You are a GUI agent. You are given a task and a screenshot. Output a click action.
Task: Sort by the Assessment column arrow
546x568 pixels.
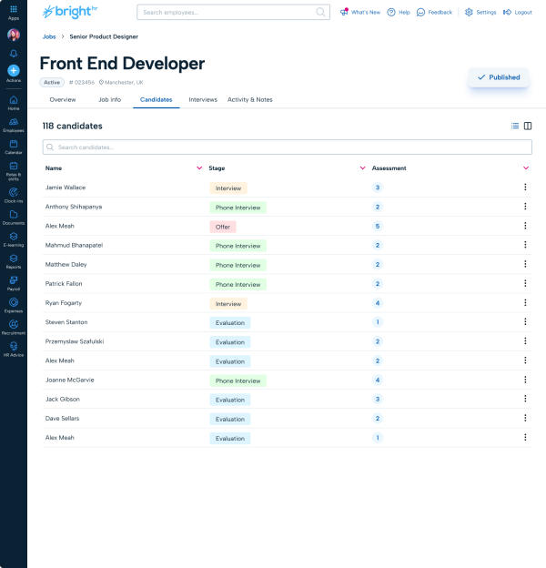pyautogui.click(x=526, y=168)
